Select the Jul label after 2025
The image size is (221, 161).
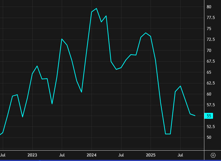(x=180, y=154)
